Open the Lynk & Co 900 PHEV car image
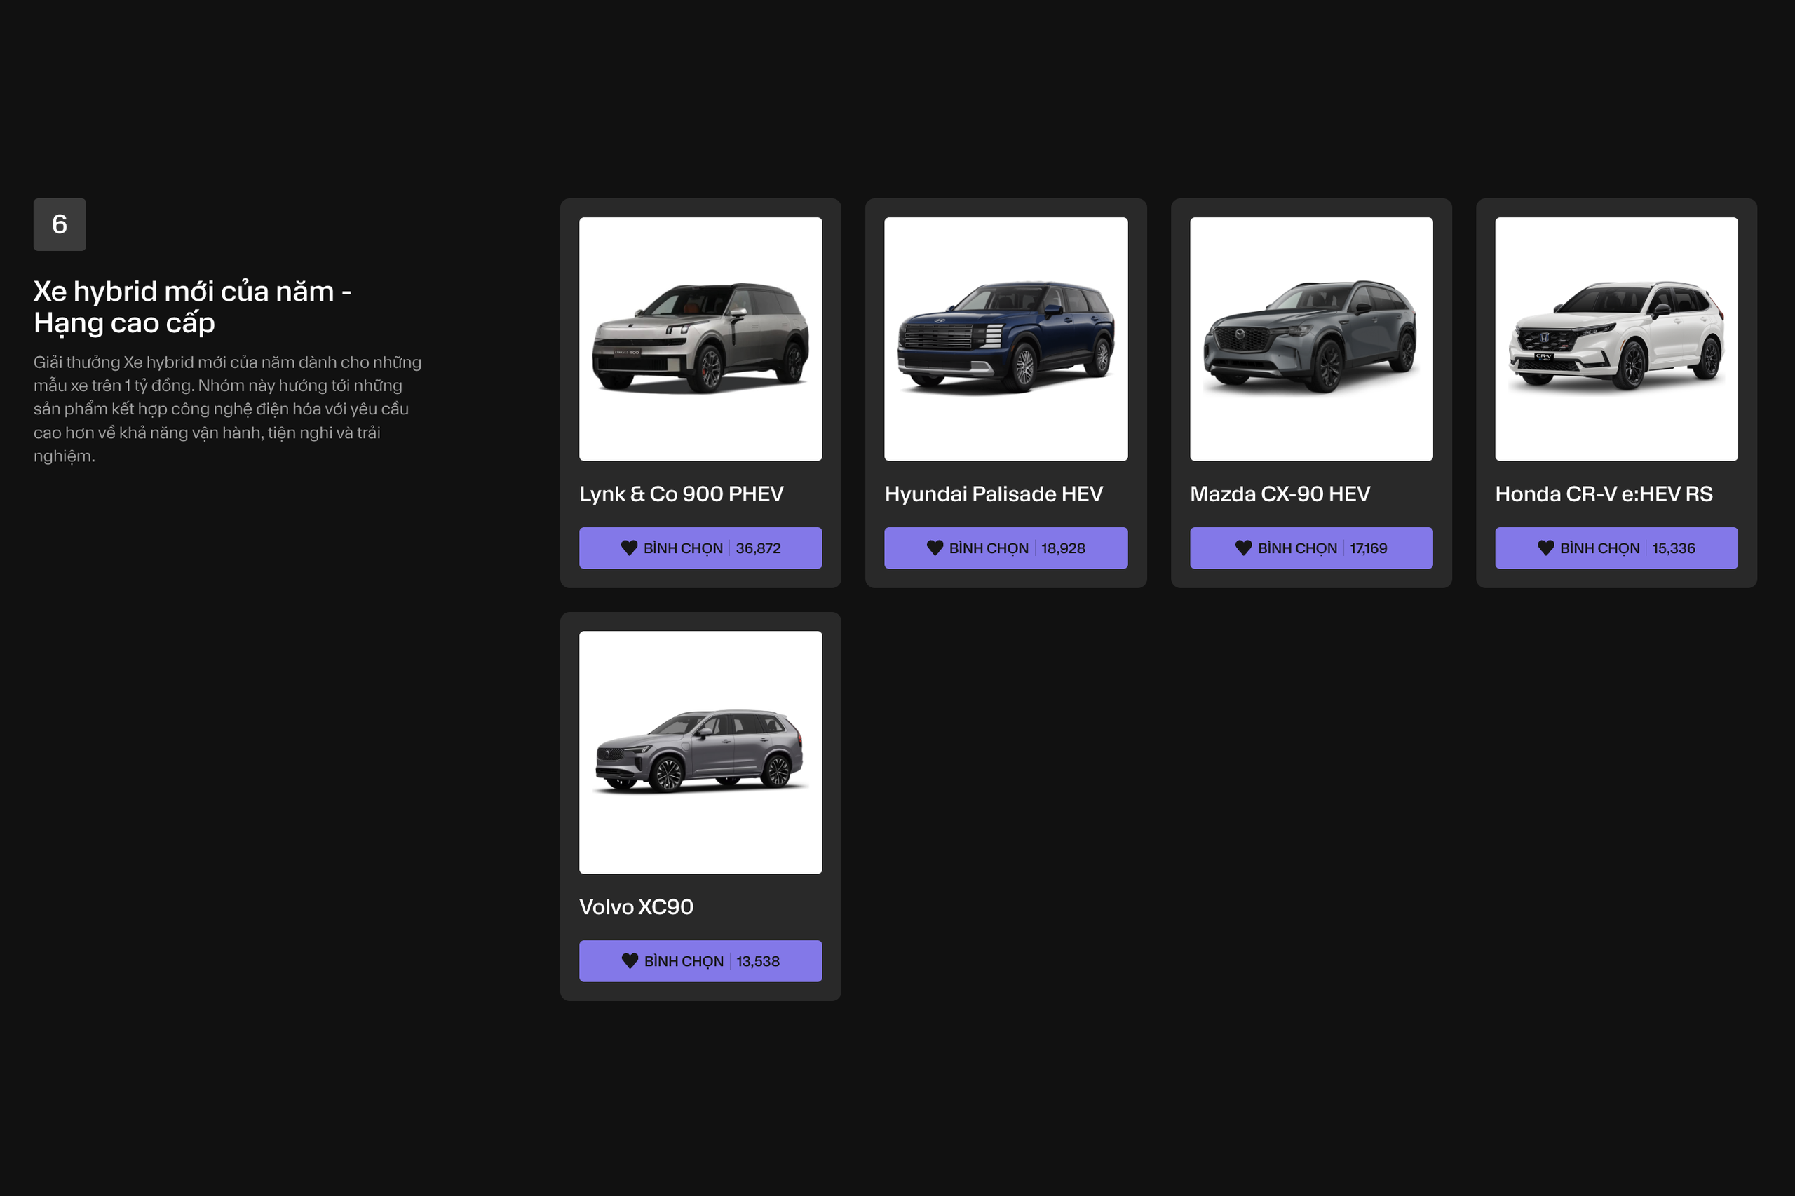 [x=700, y=339]
